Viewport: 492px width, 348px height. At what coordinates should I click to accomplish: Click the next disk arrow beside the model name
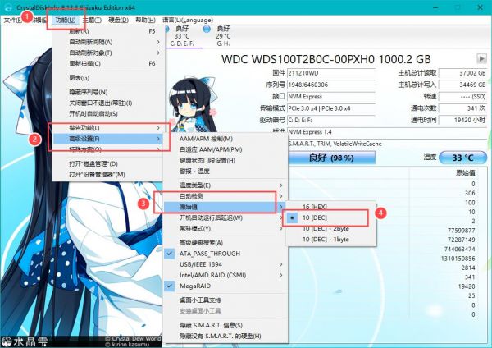[x=481, y=59]
